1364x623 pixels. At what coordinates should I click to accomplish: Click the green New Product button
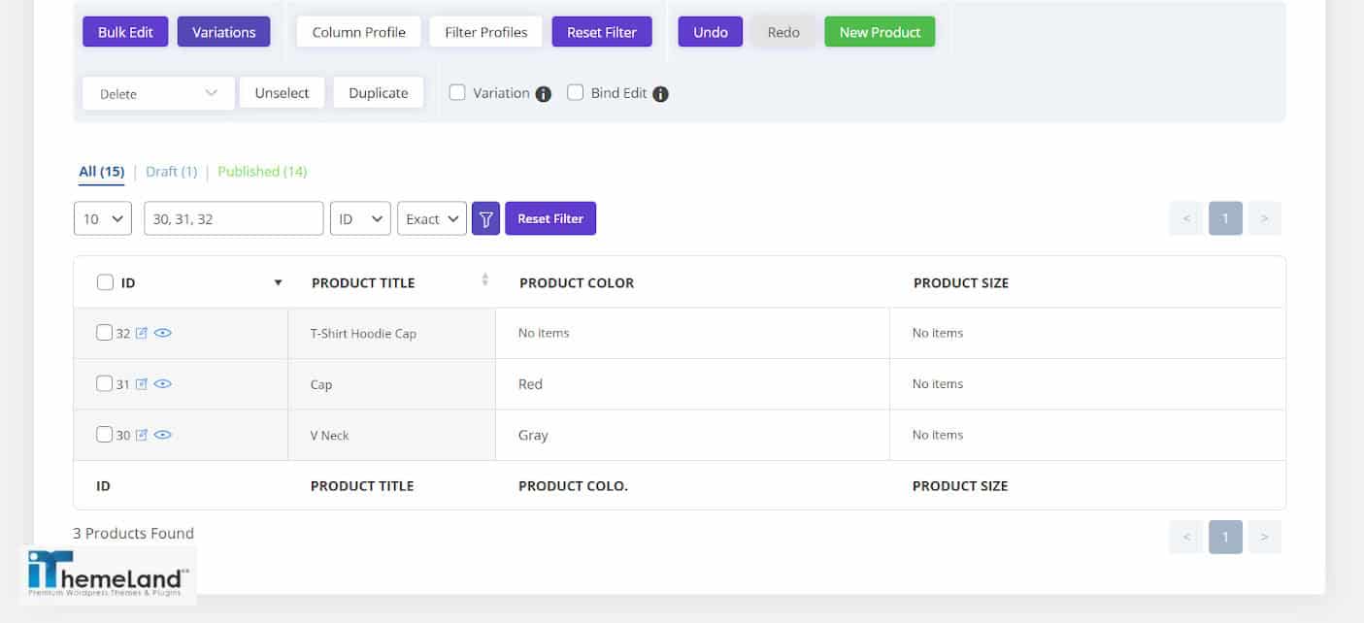(880, 32)
